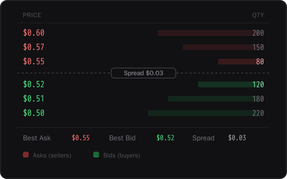This screenshot has width=287, height=179.
Task: Click the PRICE column header
Action: tap(32, 15)
